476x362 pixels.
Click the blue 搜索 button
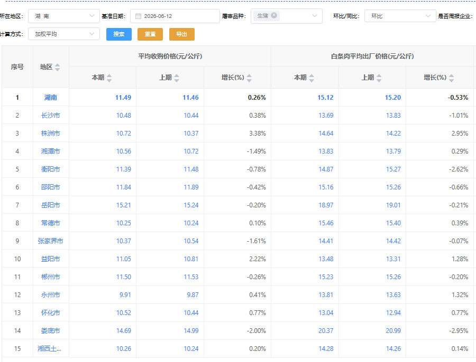pyautogui.click(x=119, y=34)
